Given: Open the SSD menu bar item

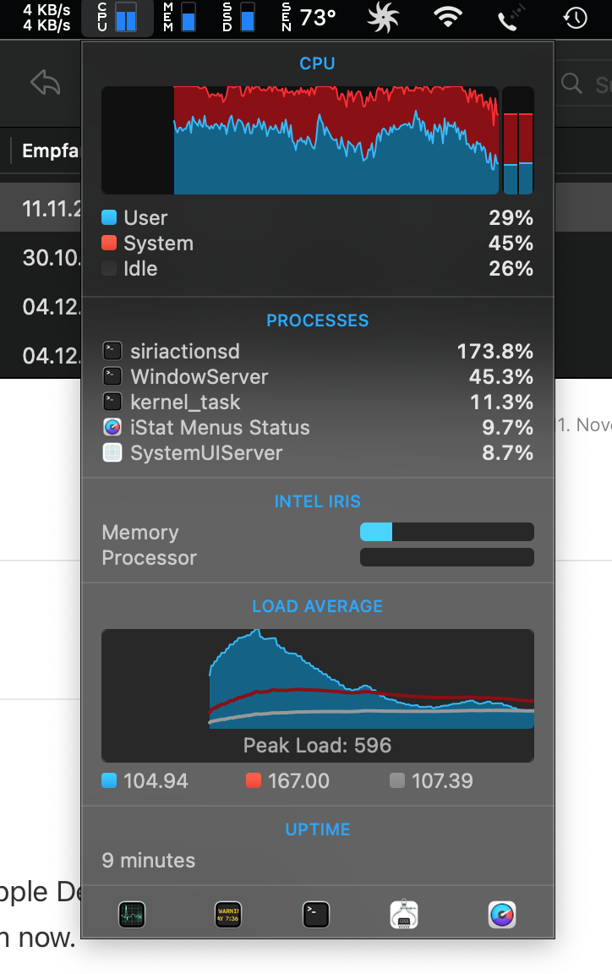Looking at the screenshot, I should (x=238, y=18).
